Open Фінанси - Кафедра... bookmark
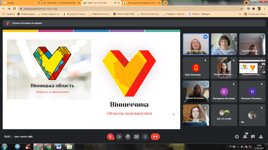The height and width of the screenshot is (150, 268). coord(200,14)
